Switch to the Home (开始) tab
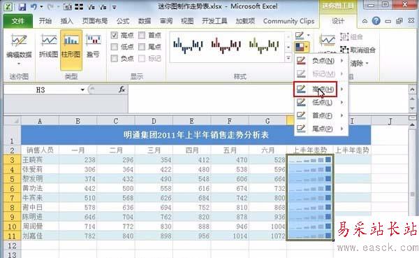This screenshot has height=258, width=419. (x=45, y=21)
